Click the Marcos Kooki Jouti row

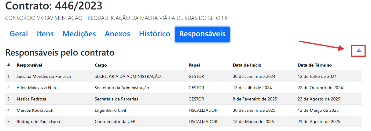35,111
